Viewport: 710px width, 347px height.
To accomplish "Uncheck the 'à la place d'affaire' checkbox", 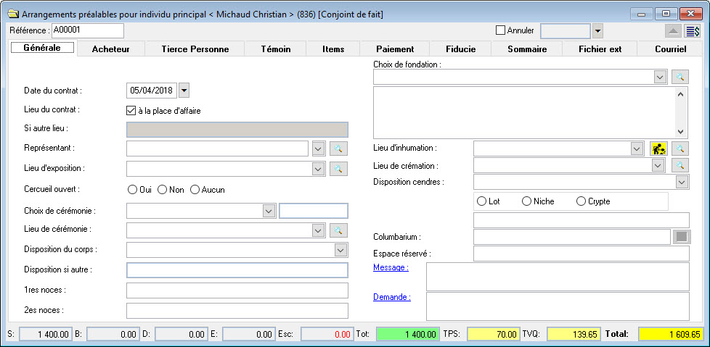I will 131,111.
